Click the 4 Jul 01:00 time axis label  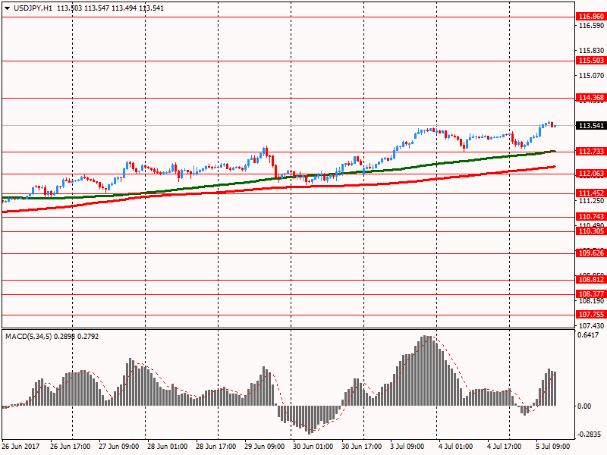click(x=456, y=447)
